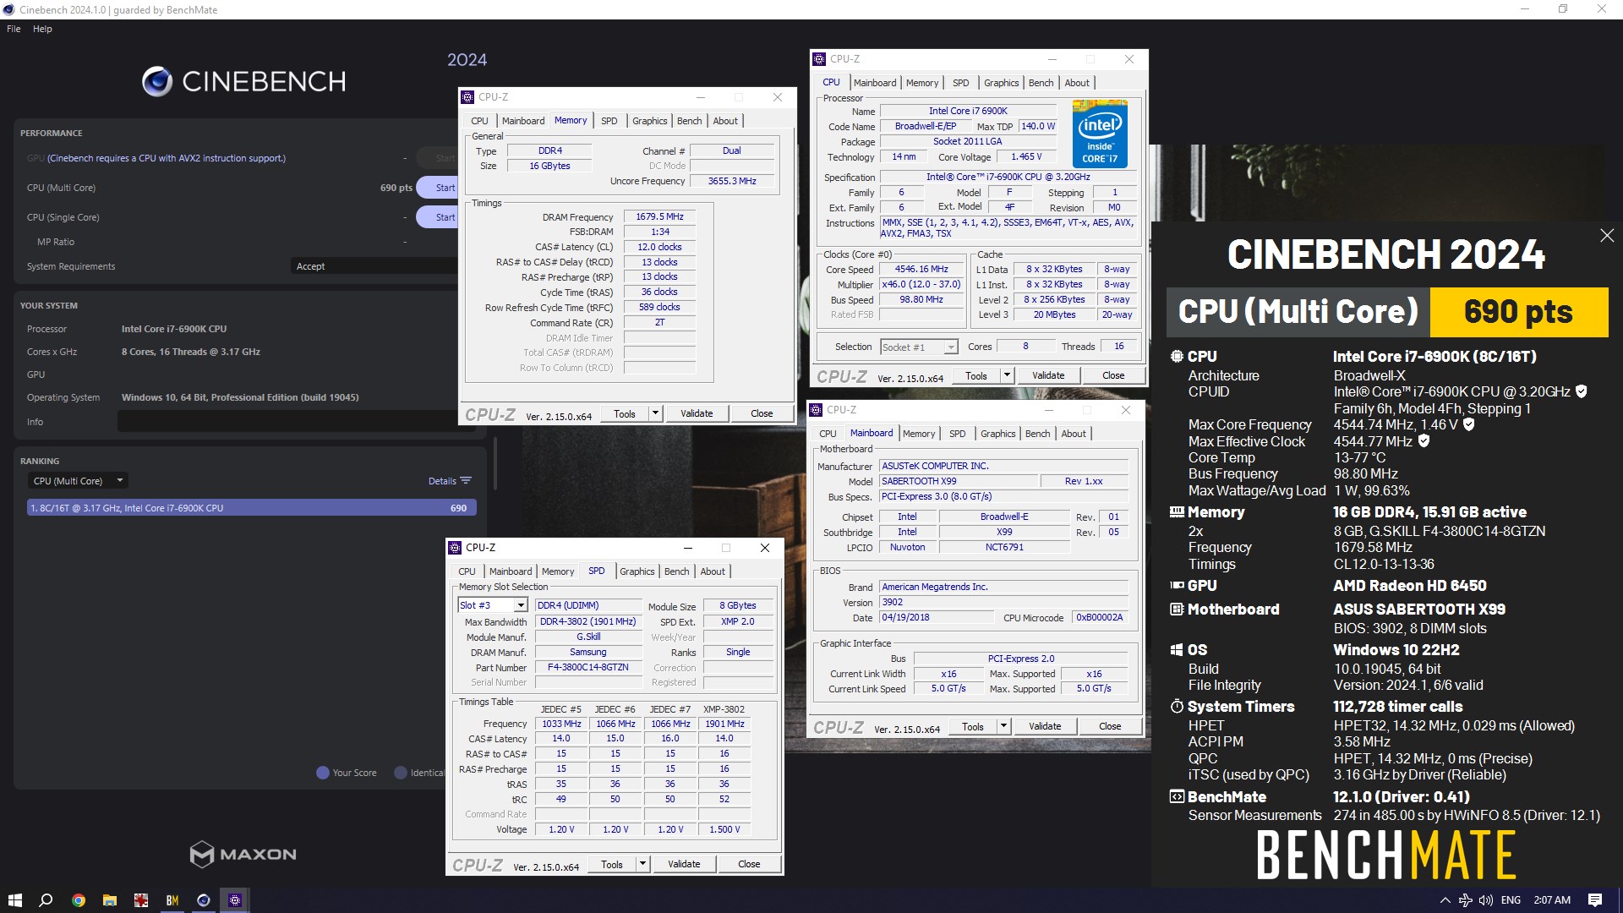Click the BenchMate version section icon
Viewport: 1623px width, 913px height.
1177,797
